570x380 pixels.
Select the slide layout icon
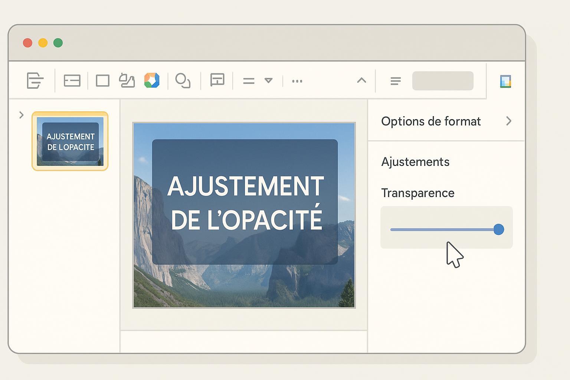(x=72, y=81)
